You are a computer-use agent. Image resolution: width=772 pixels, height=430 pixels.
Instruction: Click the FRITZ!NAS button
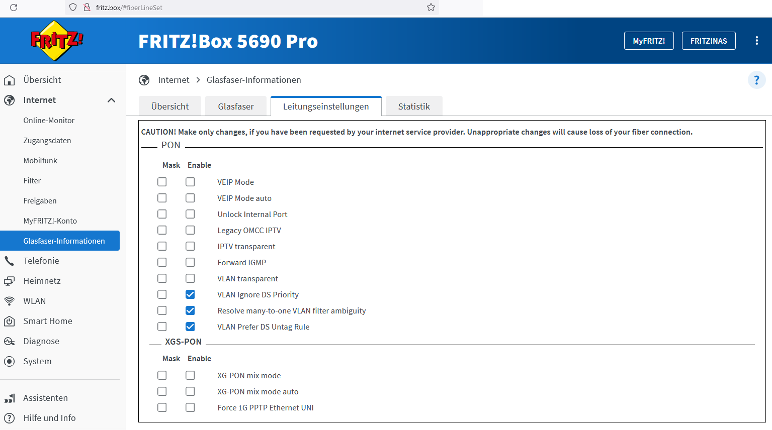coord(709,41)
